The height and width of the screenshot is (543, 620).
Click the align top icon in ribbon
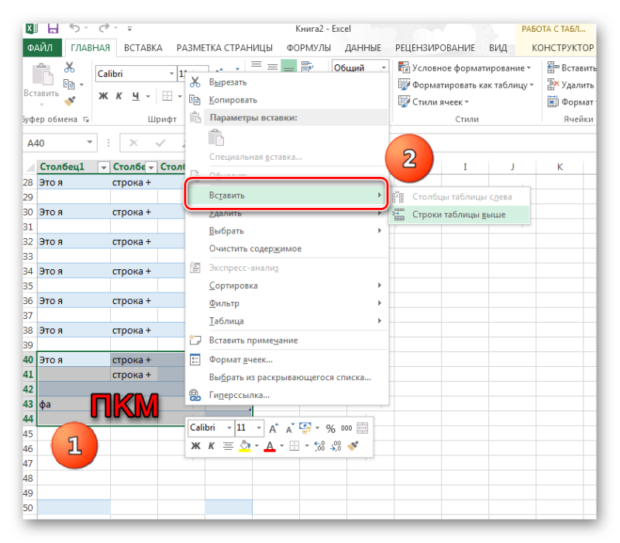(257, 66)
